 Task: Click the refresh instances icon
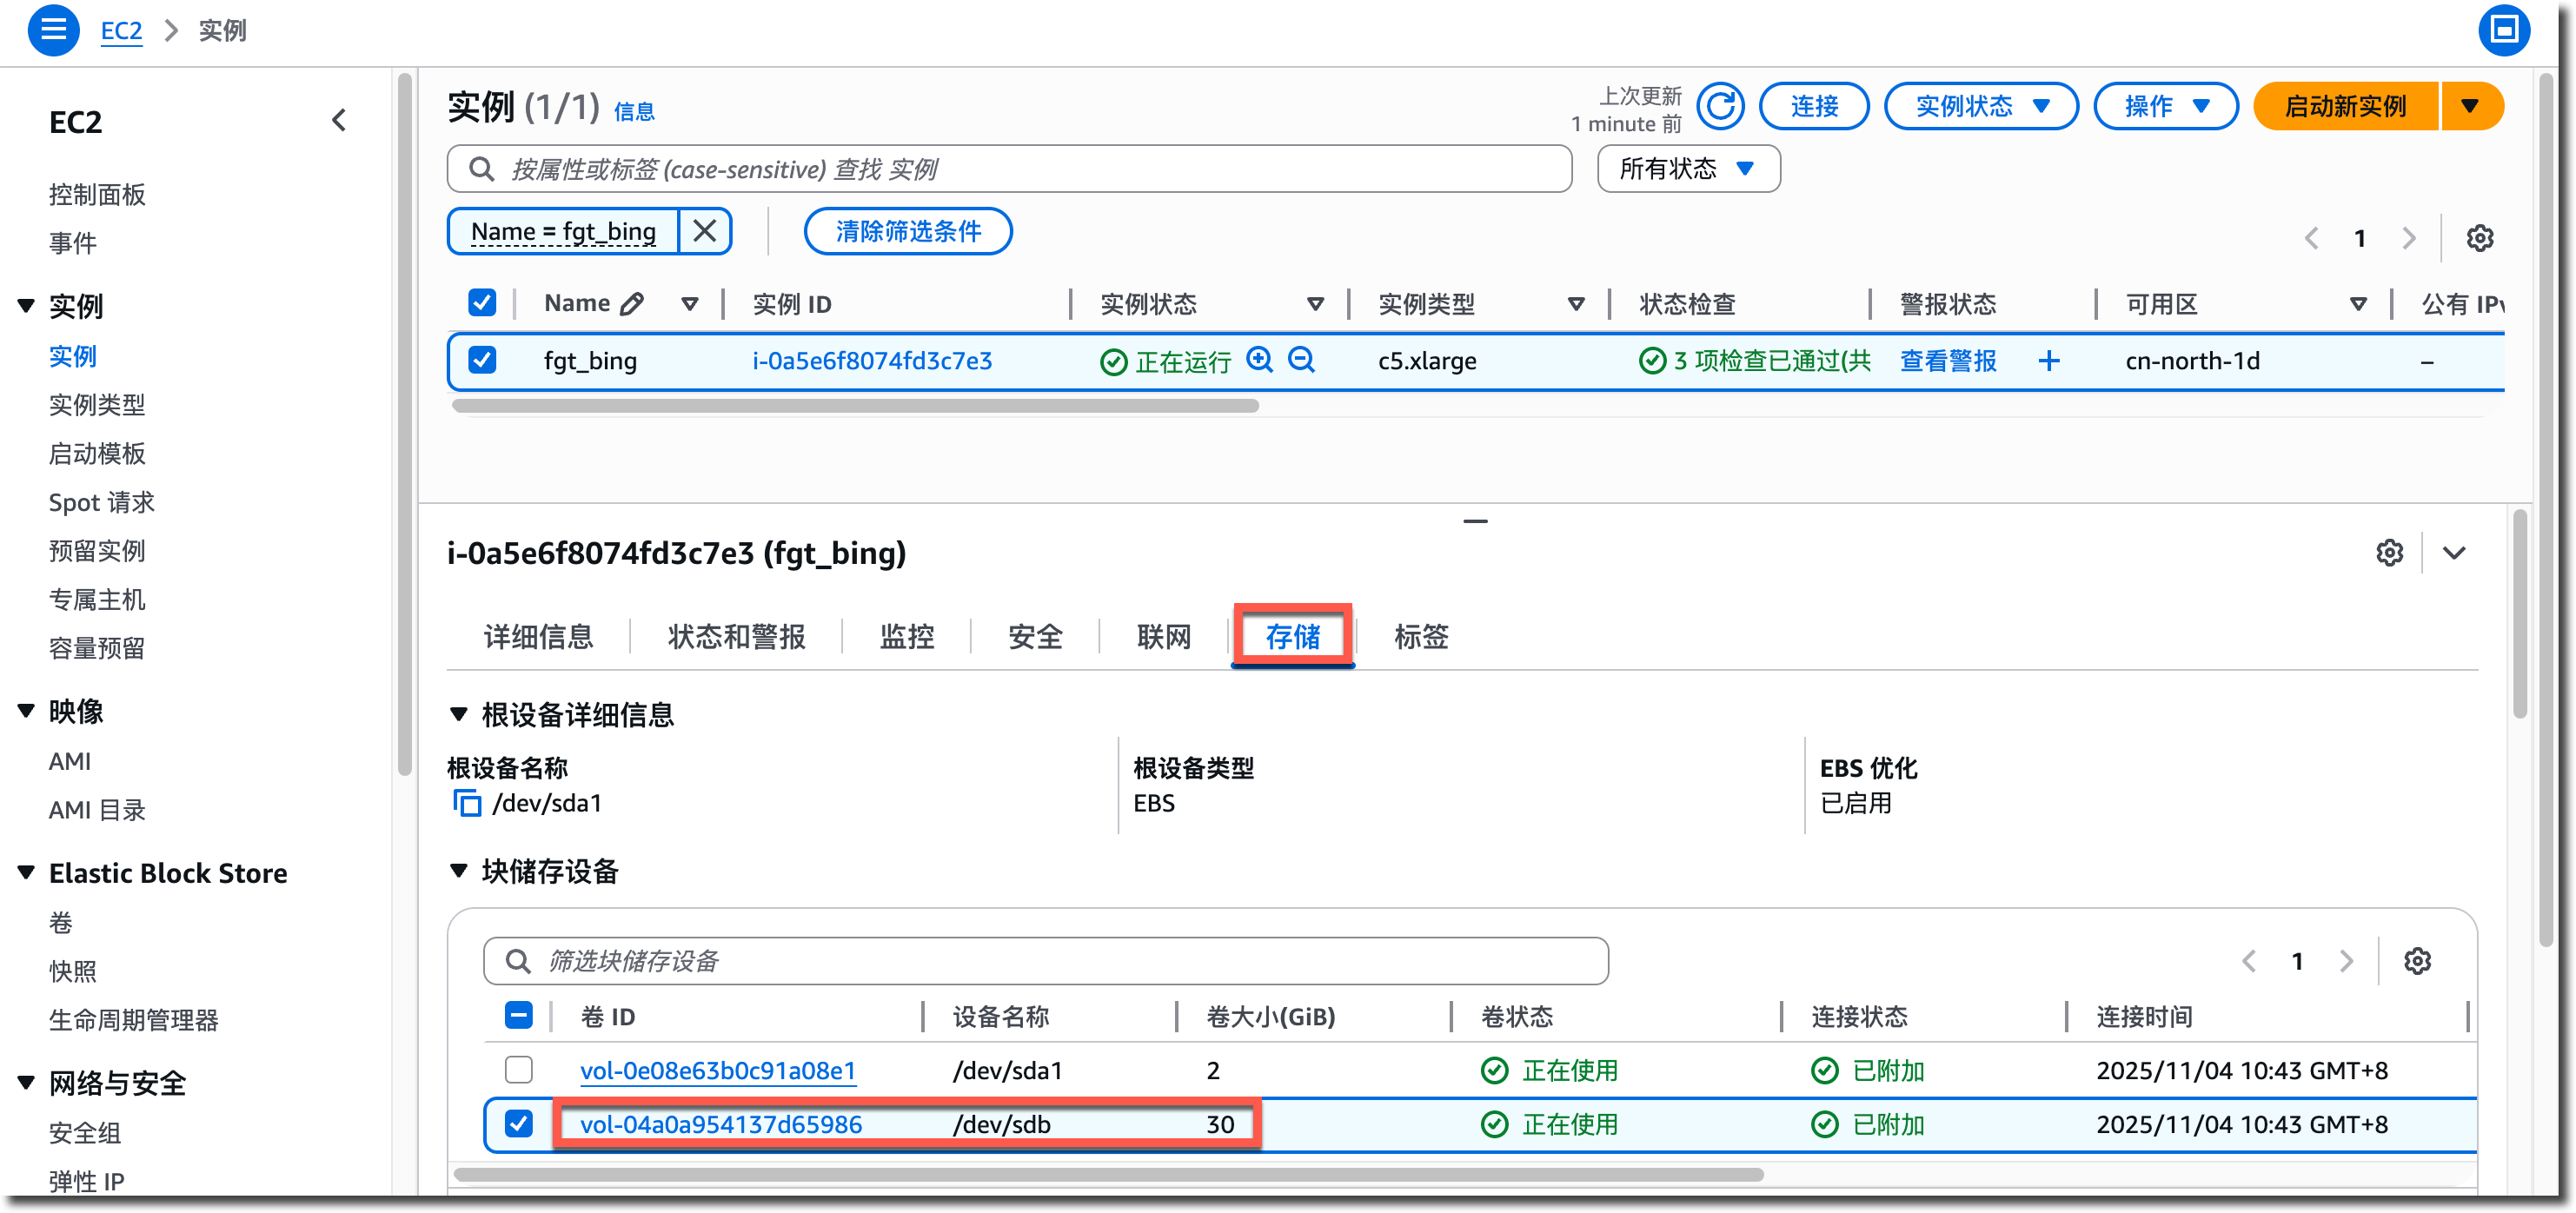(1720, 106)
